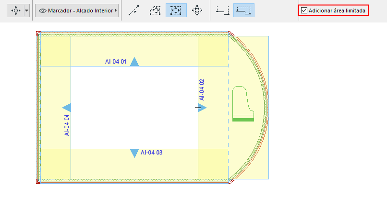Select the rotated rectangle geometry method
Screen dimensions: 387x199
[x=197, y=11]
